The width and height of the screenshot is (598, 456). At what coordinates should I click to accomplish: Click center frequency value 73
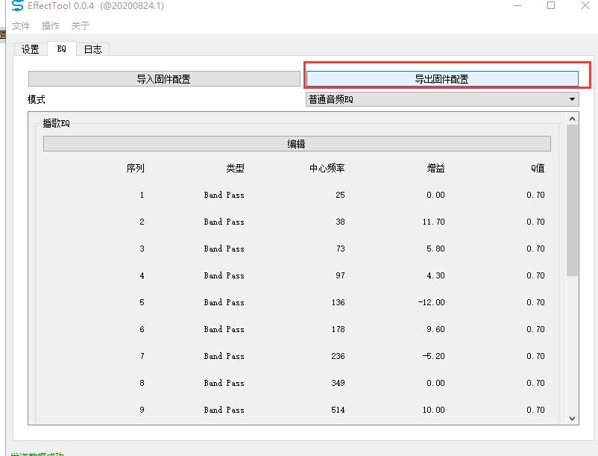[x=340, y=249]
